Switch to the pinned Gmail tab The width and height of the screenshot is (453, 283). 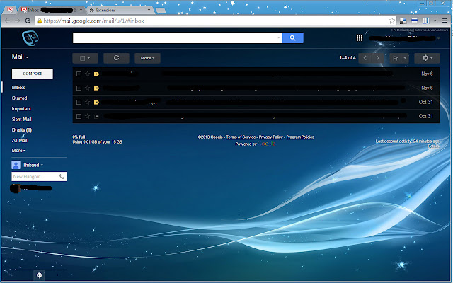10,10
